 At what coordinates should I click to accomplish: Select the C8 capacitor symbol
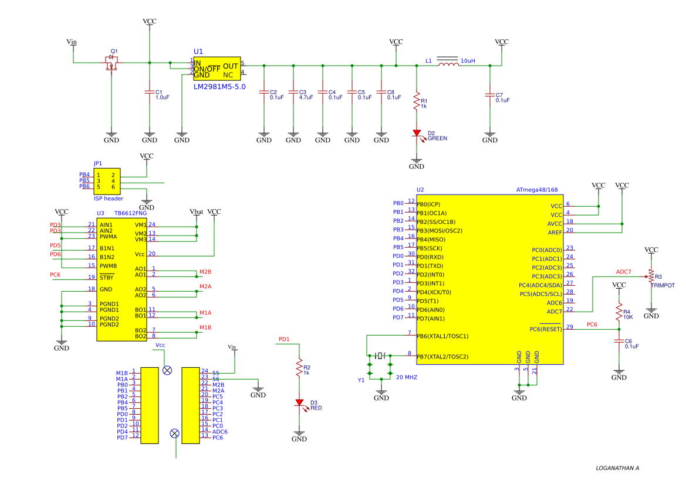tap(381, 92)
